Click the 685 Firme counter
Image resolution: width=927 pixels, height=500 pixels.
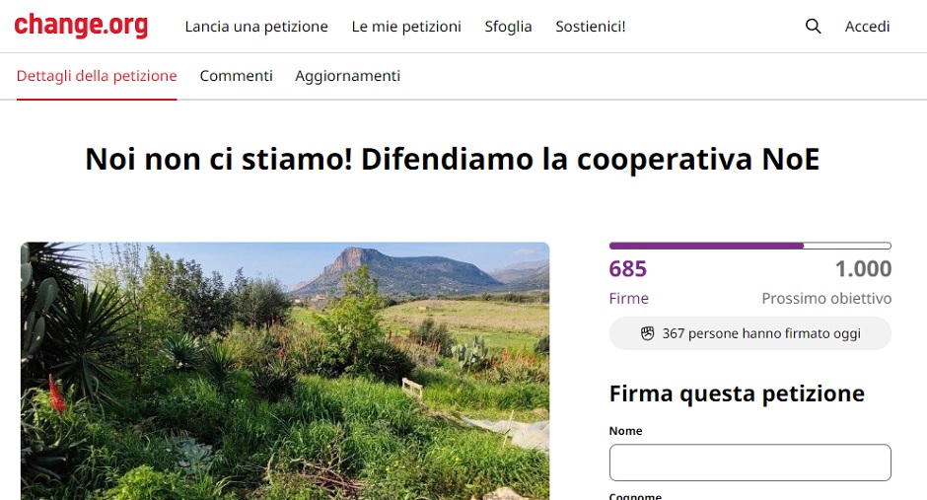(x=628, y=282)
